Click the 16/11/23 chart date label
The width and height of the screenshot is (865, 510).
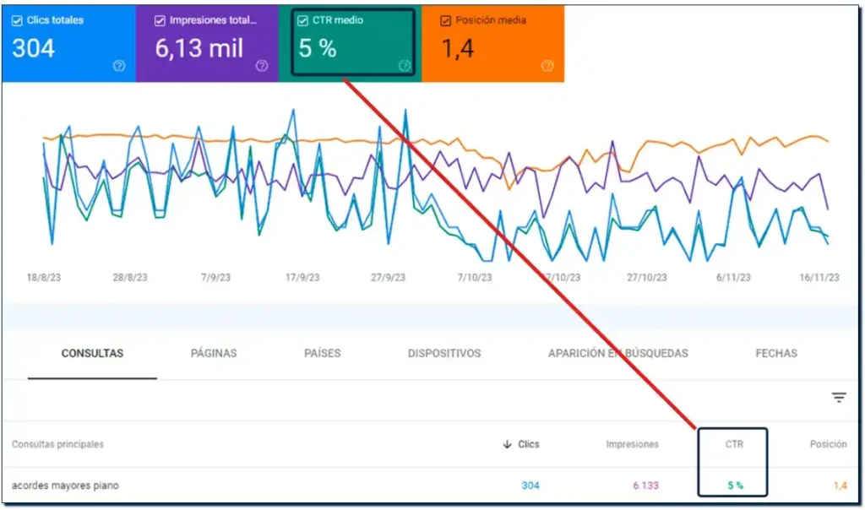(819, 277)
